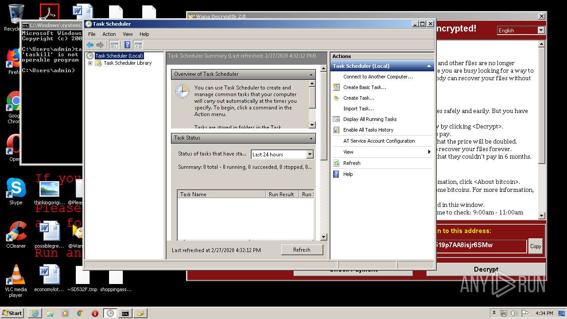Open VLC media player desktop shortcut
This screenshot has width=567, height=319.
point(16,281)
